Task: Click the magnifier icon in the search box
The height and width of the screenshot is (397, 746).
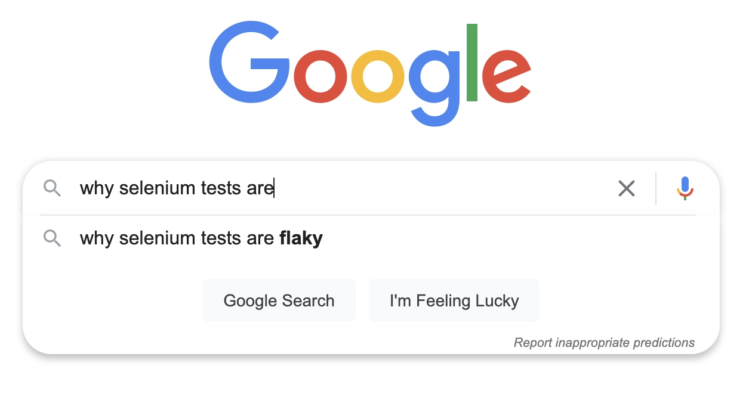Action: pos(53,188)
